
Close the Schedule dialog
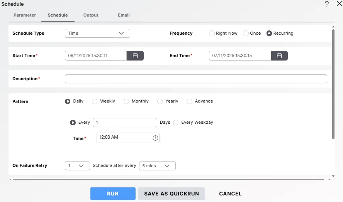tap(339, 4)
